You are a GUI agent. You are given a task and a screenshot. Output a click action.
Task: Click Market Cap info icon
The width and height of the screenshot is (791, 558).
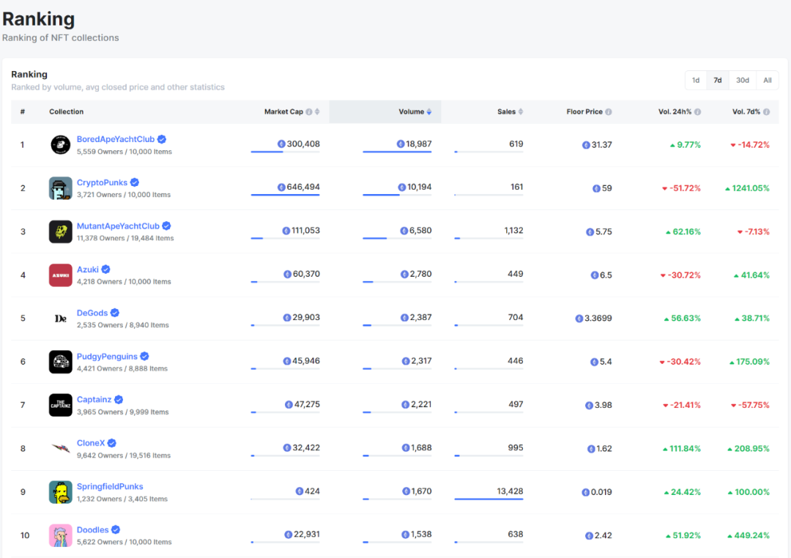[309, 112]
